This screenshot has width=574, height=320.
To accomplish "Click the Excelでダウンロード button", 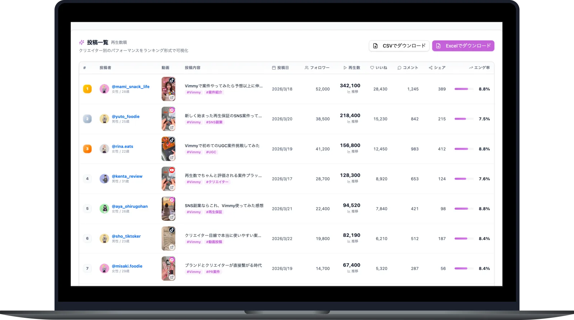I will click(463, 46).
